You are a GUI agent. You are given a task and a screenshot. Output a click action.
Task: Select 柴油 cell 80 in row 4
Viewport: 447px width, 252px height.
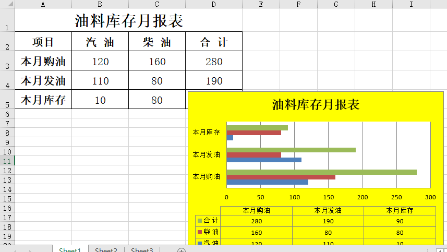click(x=157, y=80)
